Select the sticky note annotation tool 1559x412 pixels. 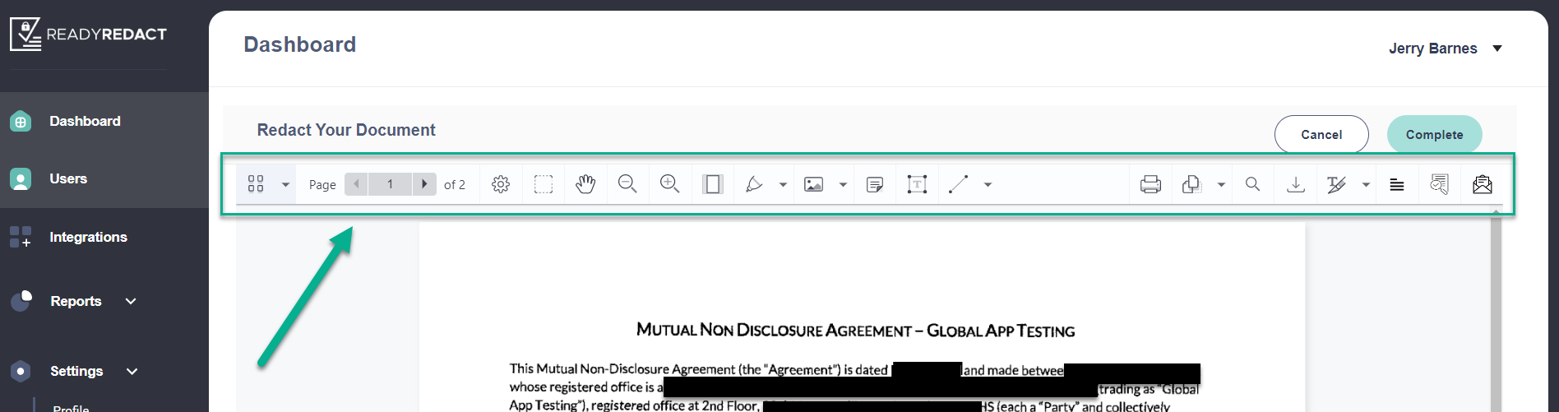pyautogui.click(x=875, y=184)
